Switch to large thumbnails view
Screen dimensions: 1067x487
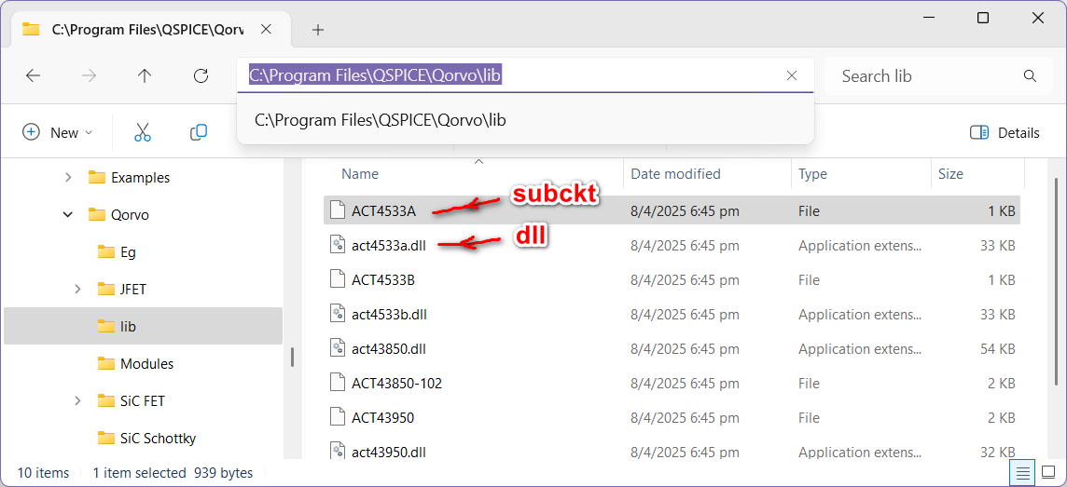point(1048,472)
